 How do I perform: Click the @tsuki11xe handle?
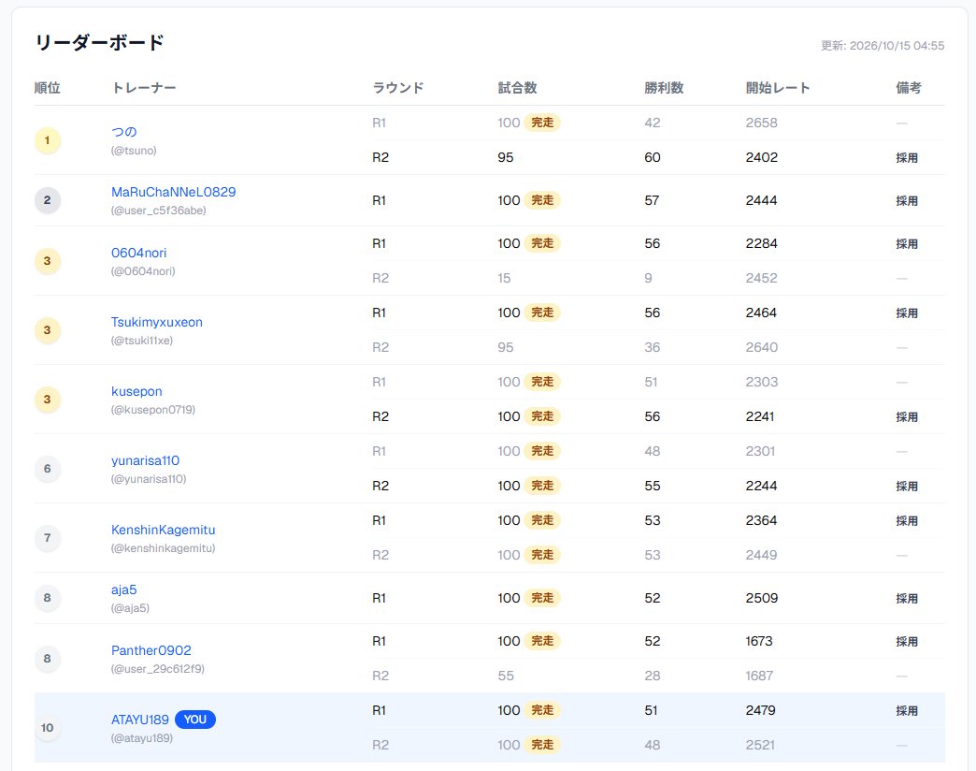click(x=142, y=341)
